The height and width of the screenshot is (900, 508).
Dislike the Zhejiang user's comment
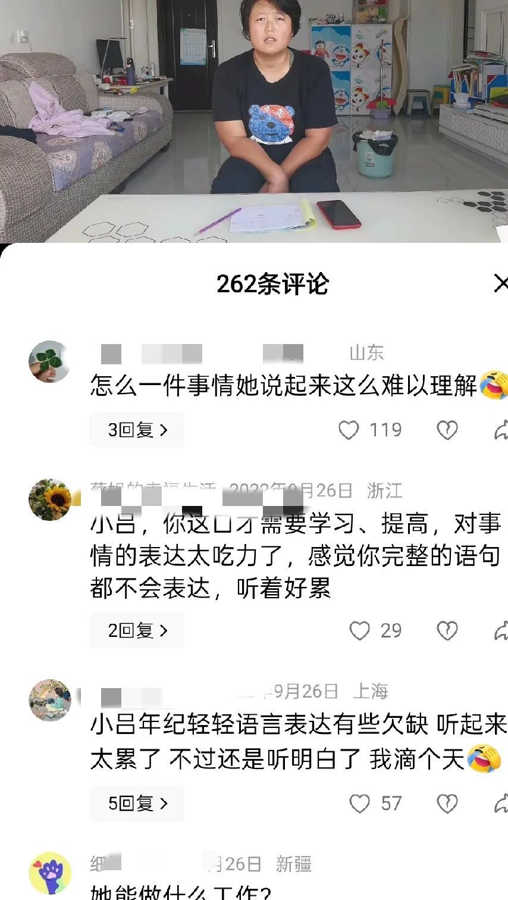[447, 631]
